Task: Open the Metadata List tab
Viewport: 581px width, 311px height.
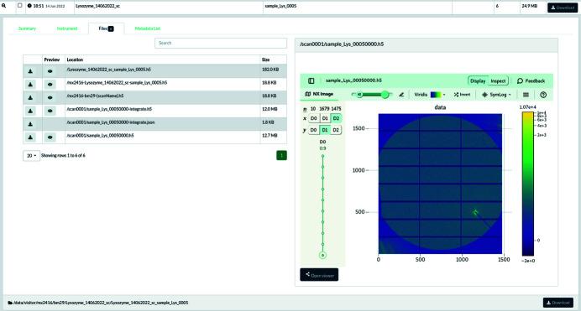Action: coord(148,29)
